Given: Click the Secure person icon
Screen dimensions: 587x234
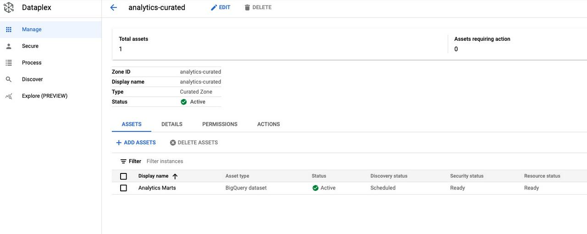Looking at the screenshot, I should tap(9, 46).
